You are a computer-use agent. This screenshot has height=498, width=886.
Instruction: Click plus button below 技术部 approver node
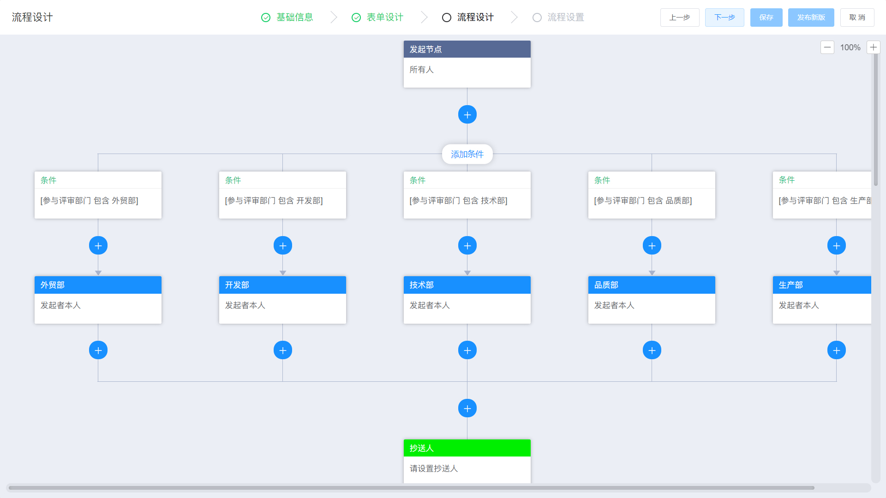pos(467,350)
